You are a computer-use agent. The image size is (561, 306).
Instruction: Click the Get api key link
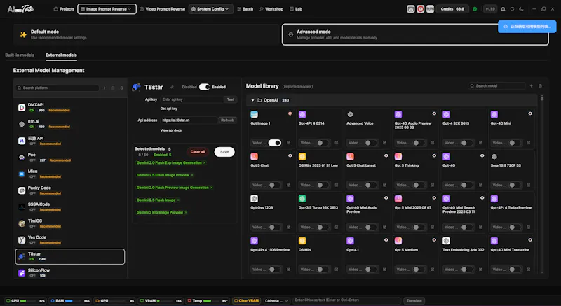pyautogui.click(x=169, y=109)
